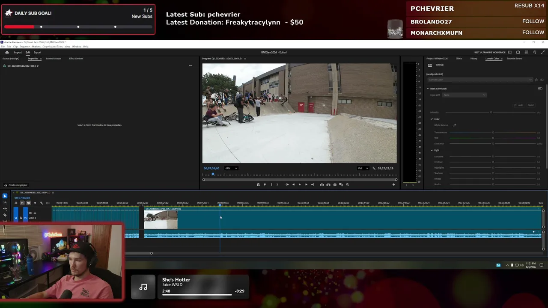Open the Graphics and Titles menu
548x308 pixels.
click(53, 47)
